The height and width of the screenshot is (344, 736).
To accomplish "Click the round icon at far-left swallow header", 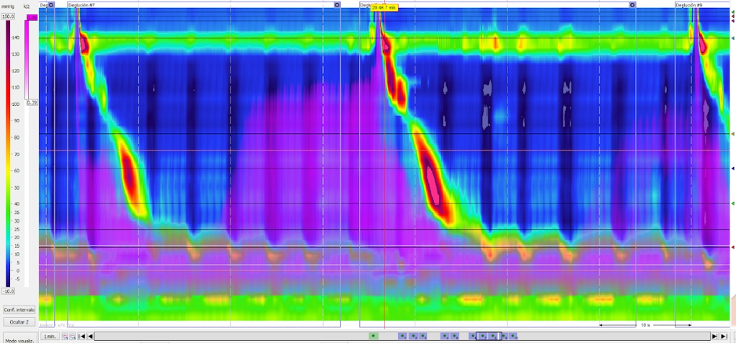I will [51, 5].
